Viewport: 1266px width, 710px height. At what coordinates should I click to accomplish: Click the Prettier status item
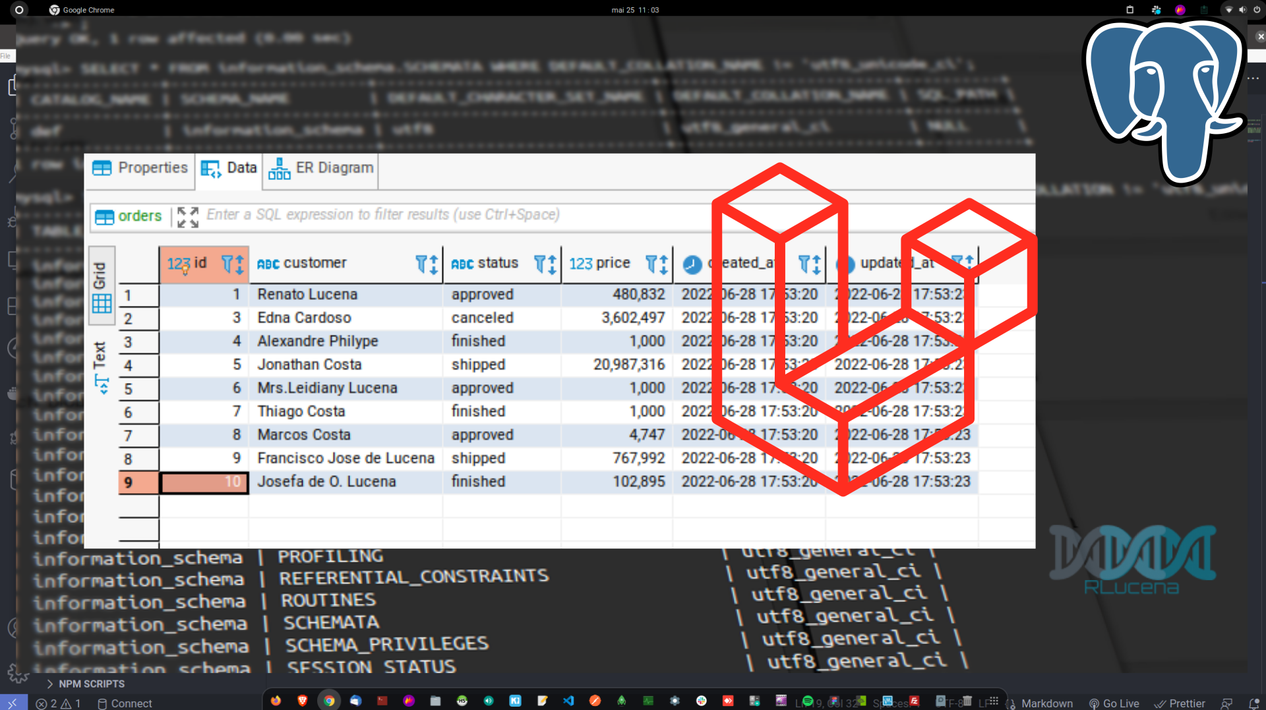tap(1180, 703)
